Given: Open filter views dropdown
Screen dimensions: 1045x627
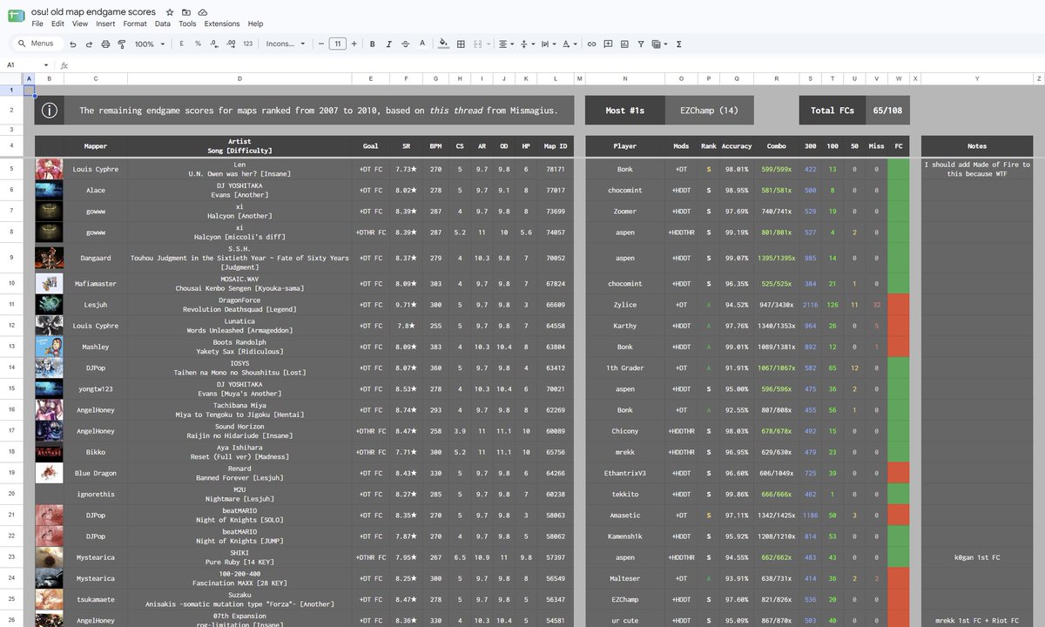Looking at the screenshot, I should pyautogui.click(x=660, y=44).
